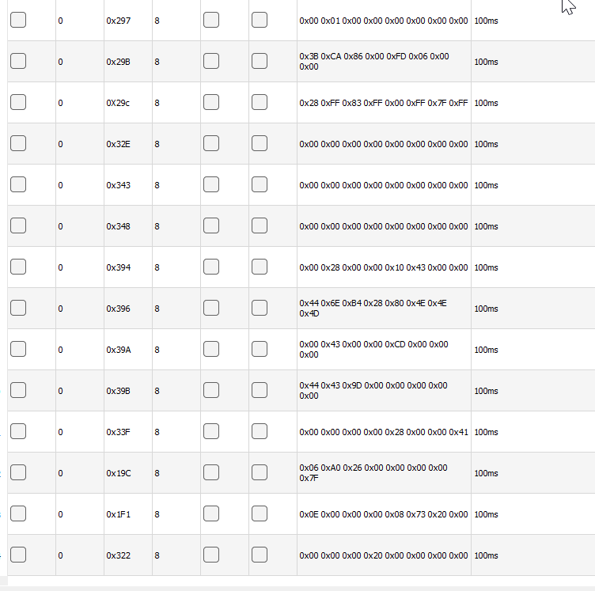The height and width of the screenshot is (591, 595).
Task: Edit the data bytes starting with 0x3B 0xCA
Action: coord(374,62)
